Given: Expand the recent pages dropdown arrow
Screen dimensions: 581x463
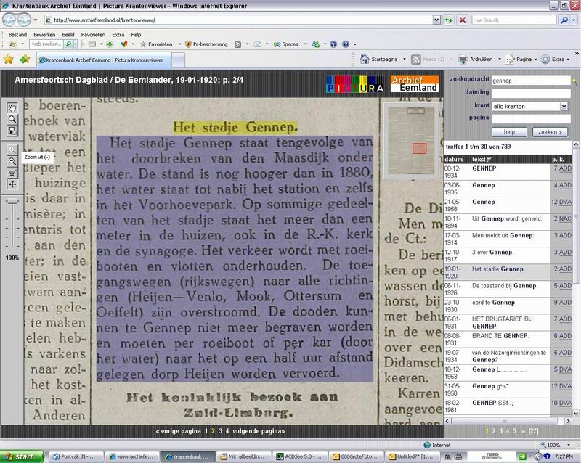Looking at the screenshot, I should click(35, 20).
